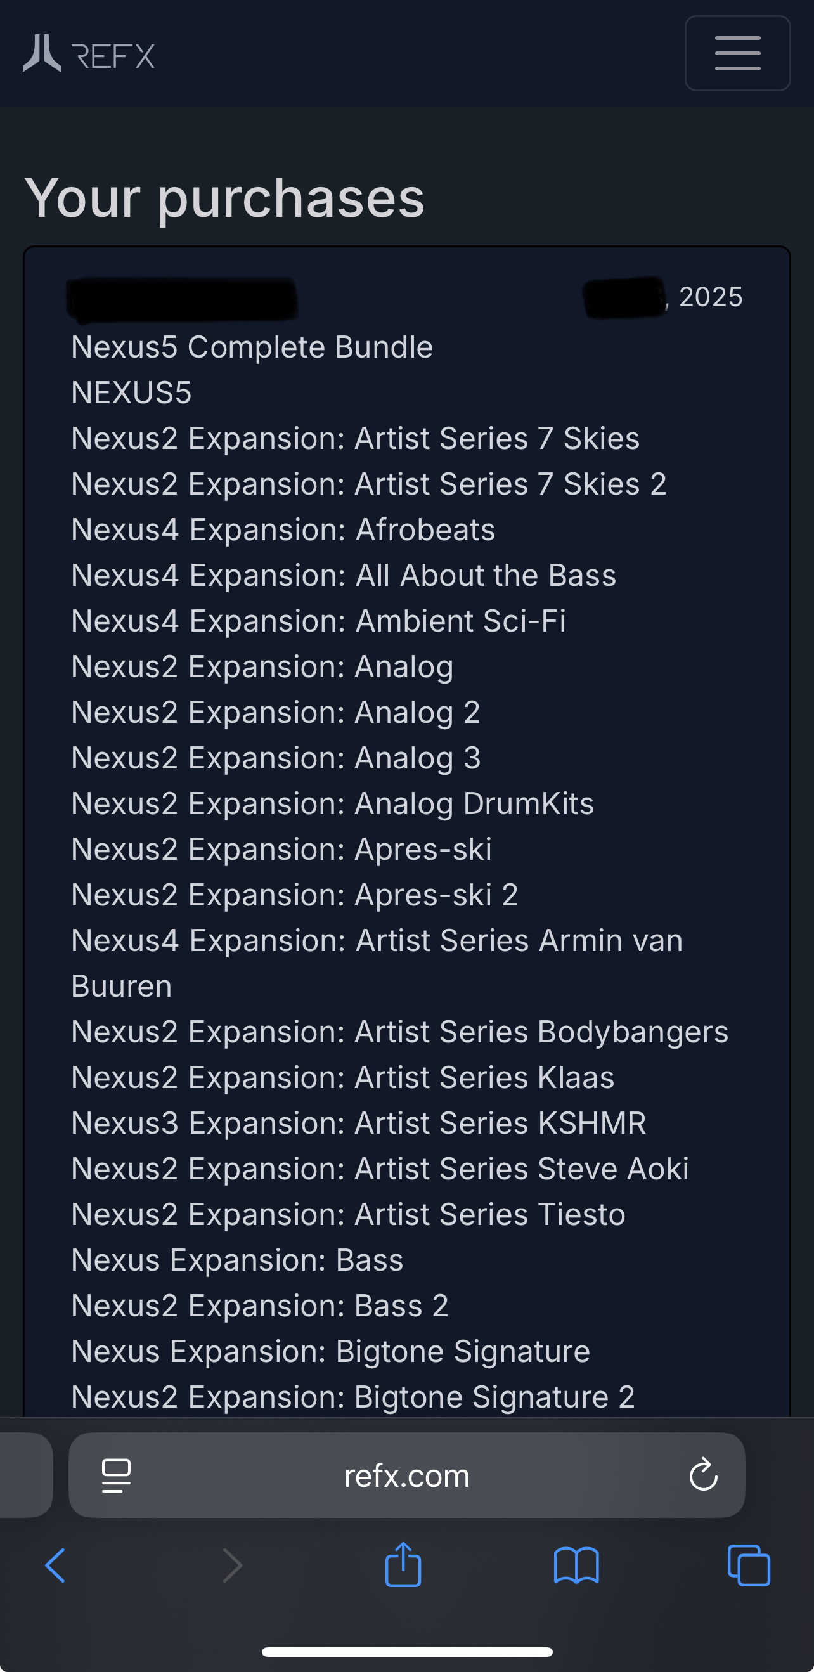
Task: Reload the page with refresh icon
Action: pos(703,1475)
